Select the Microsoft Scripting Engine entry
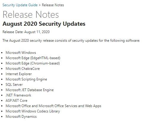This screenshot has width=145, height=121. [26, 79]
